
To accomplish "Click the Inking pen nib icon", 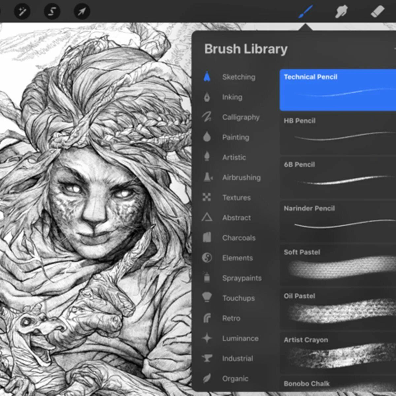I will [207, 97].
